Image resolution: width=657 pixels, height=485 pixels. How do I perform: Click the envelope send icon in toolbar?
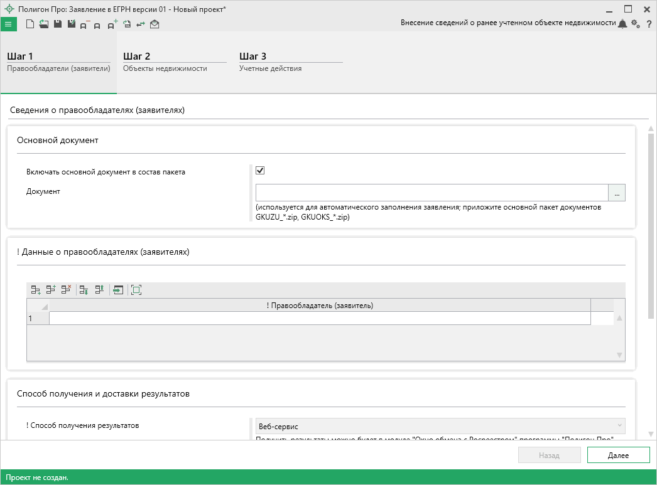(x=155, y=24)
